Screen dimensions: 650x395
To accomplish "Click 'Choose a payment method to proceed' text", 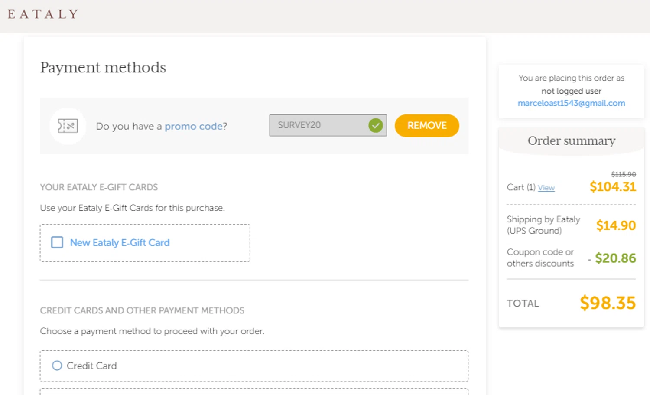I will (x=152, y=331).
